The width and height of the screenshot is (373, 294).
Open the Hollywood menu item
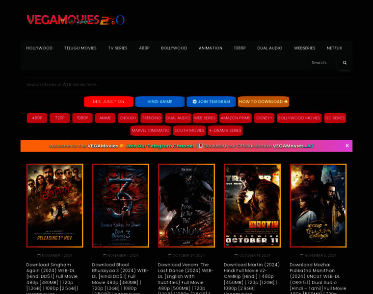click(39, 48)
